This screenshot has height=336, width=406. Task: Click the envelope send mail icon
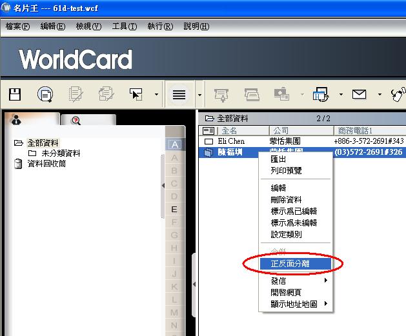point(359,94)
